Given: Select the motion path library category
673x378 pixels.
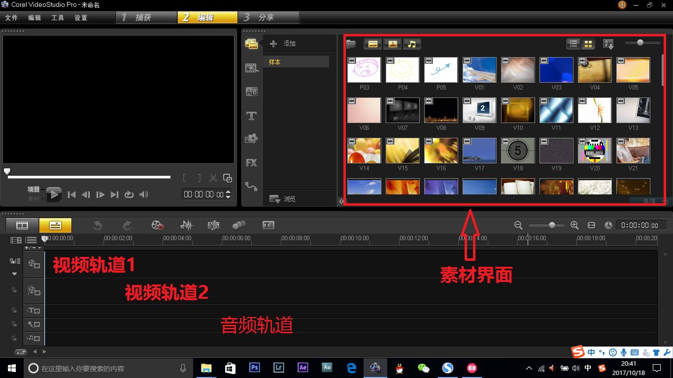Looking at the screenshot, I should (251, 186).
